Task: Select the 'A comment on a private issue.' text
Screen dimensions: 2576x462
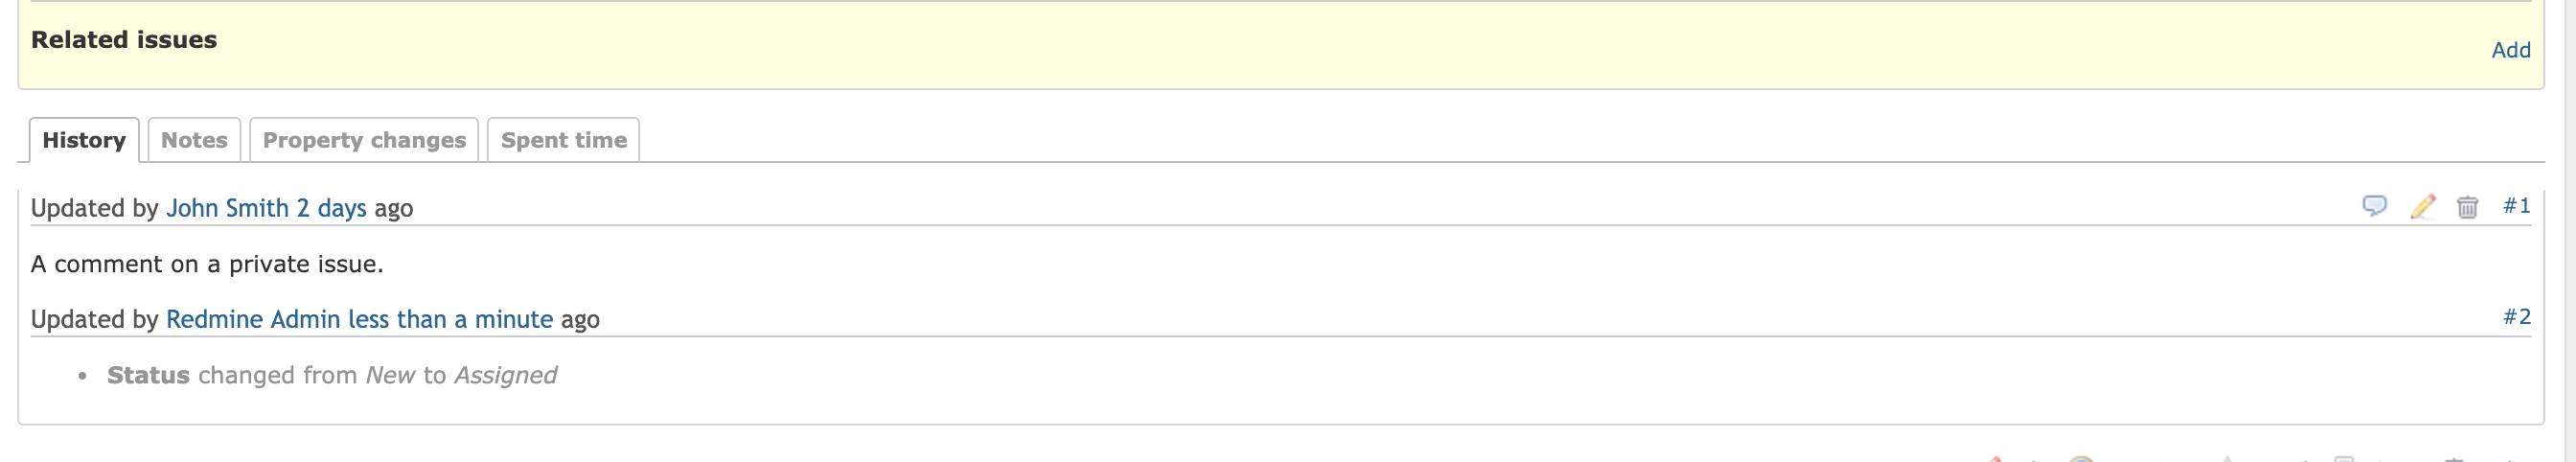Action: pos(207,264)
